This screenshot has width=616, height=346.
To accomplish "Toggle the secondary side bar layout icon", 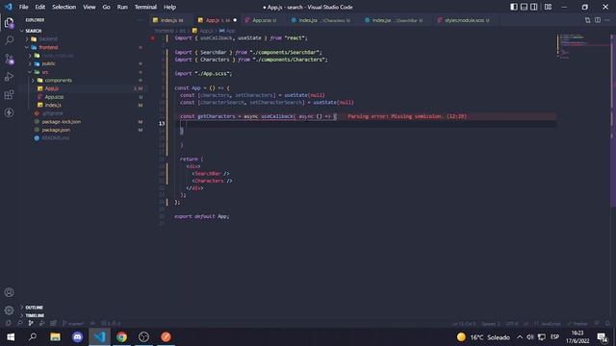I will tap(534, 7).
